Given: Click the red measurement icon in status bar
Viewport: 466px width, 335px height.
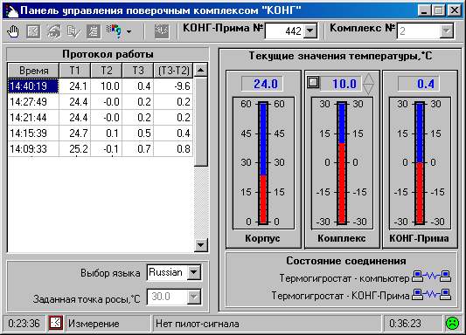Looking at the screenshot, I should [56, 323].
